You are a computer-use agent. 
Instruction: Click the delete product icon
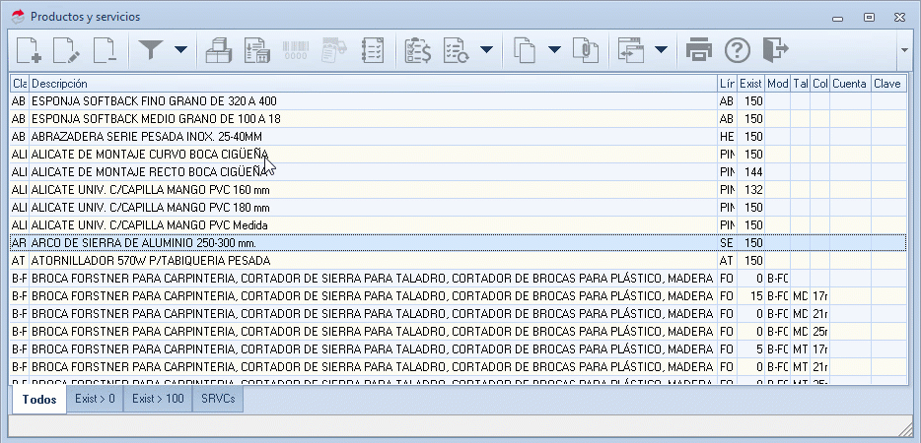click(x=105, y=49)
